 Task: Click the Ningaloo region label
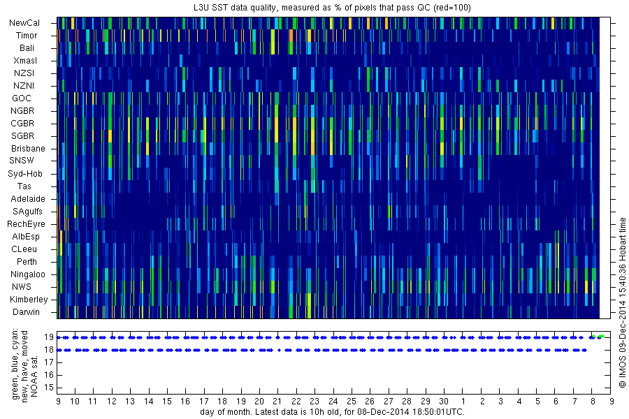coord(28,274)
